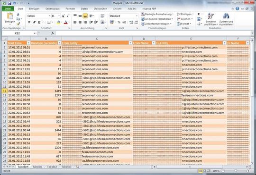Switch to sheet Tabelle3
The height and width of the screenshot is (175, 256).
point(66,167)
